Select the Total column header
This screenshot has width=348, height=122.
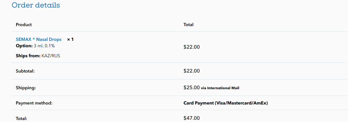click(x=188, y=25)
